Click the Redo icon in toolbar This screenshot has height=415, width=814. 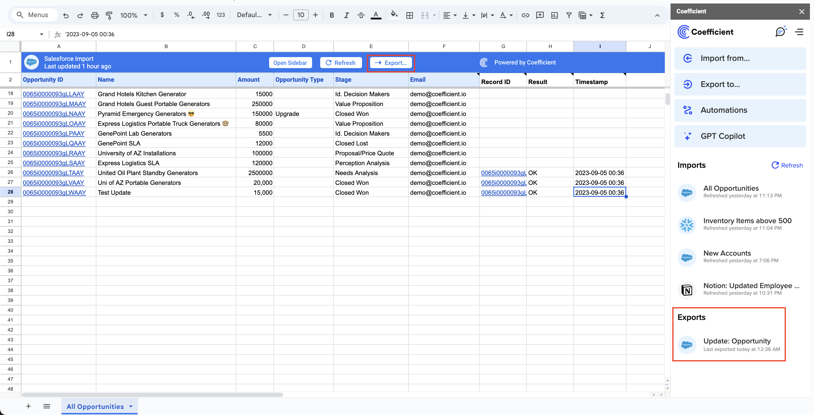[x=80, y=15]
